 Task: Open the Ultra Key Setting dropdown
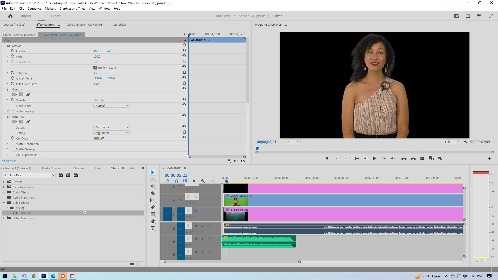(x=111, y=133)
